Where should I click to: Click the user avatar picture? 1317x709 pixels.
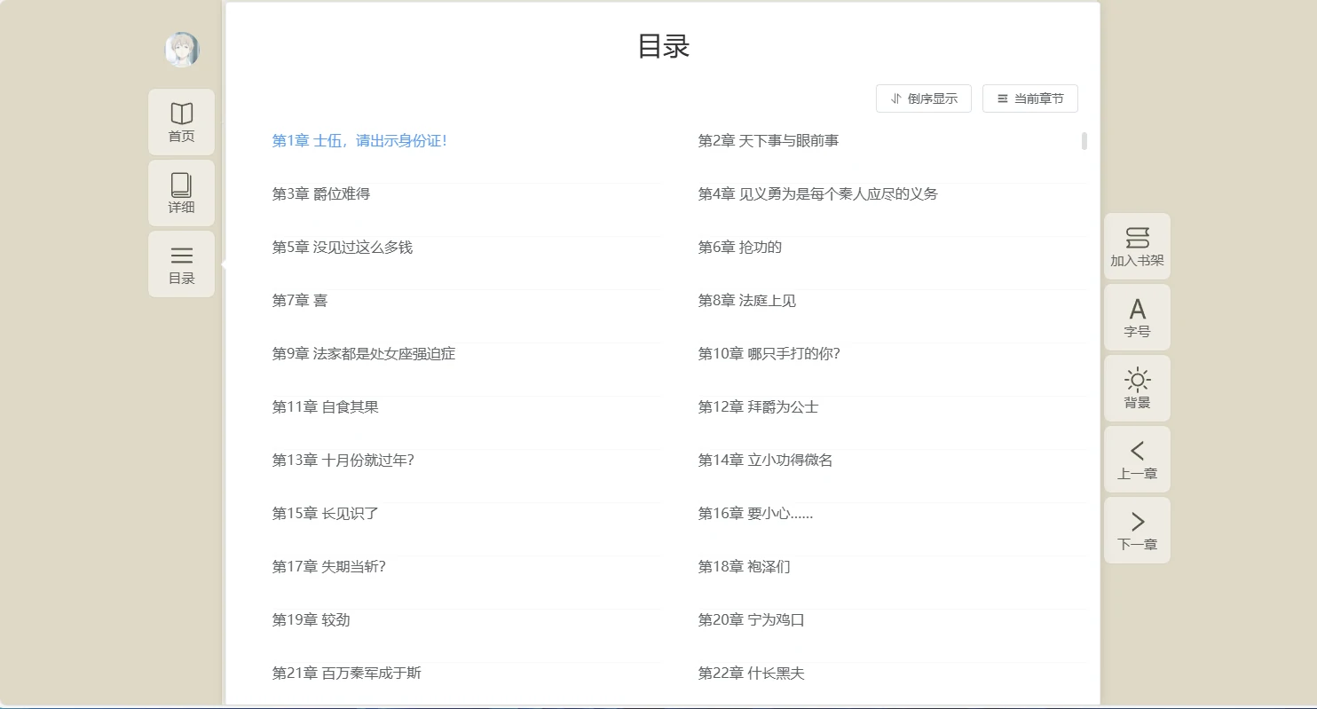(x=182, y=50)
